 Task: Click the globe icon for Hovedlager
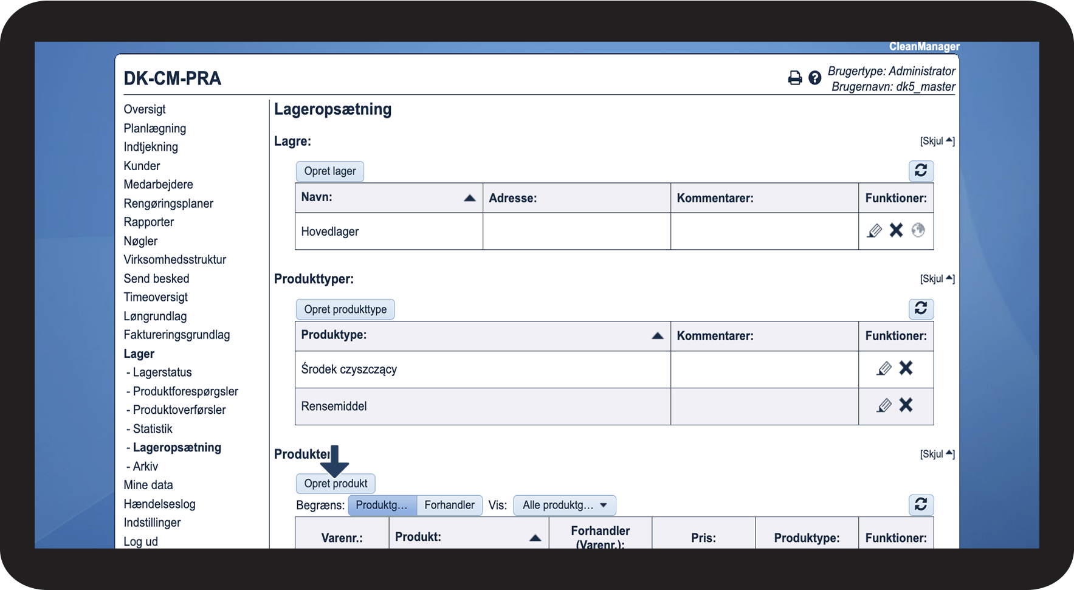coord(918,230)
